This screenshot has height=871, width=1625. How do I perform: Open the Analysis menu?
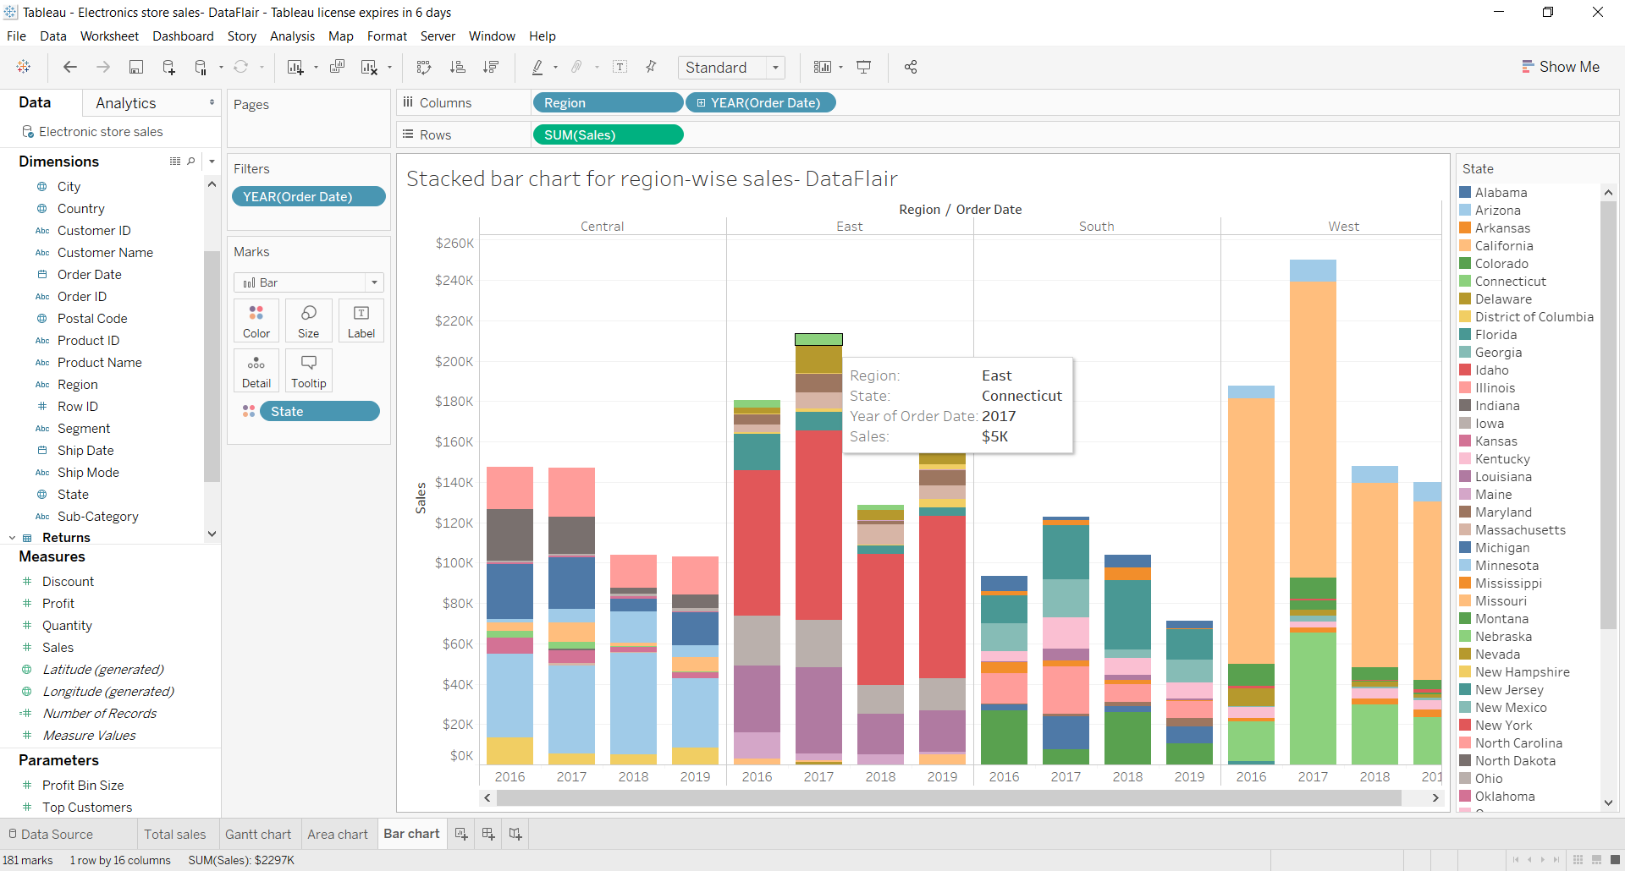click(x=292, y=36)
